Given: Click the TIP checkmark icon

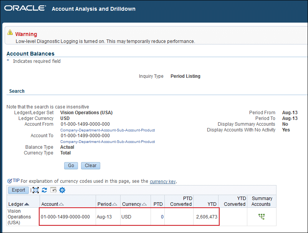Looking at the screenshot, I should [10, 181].
